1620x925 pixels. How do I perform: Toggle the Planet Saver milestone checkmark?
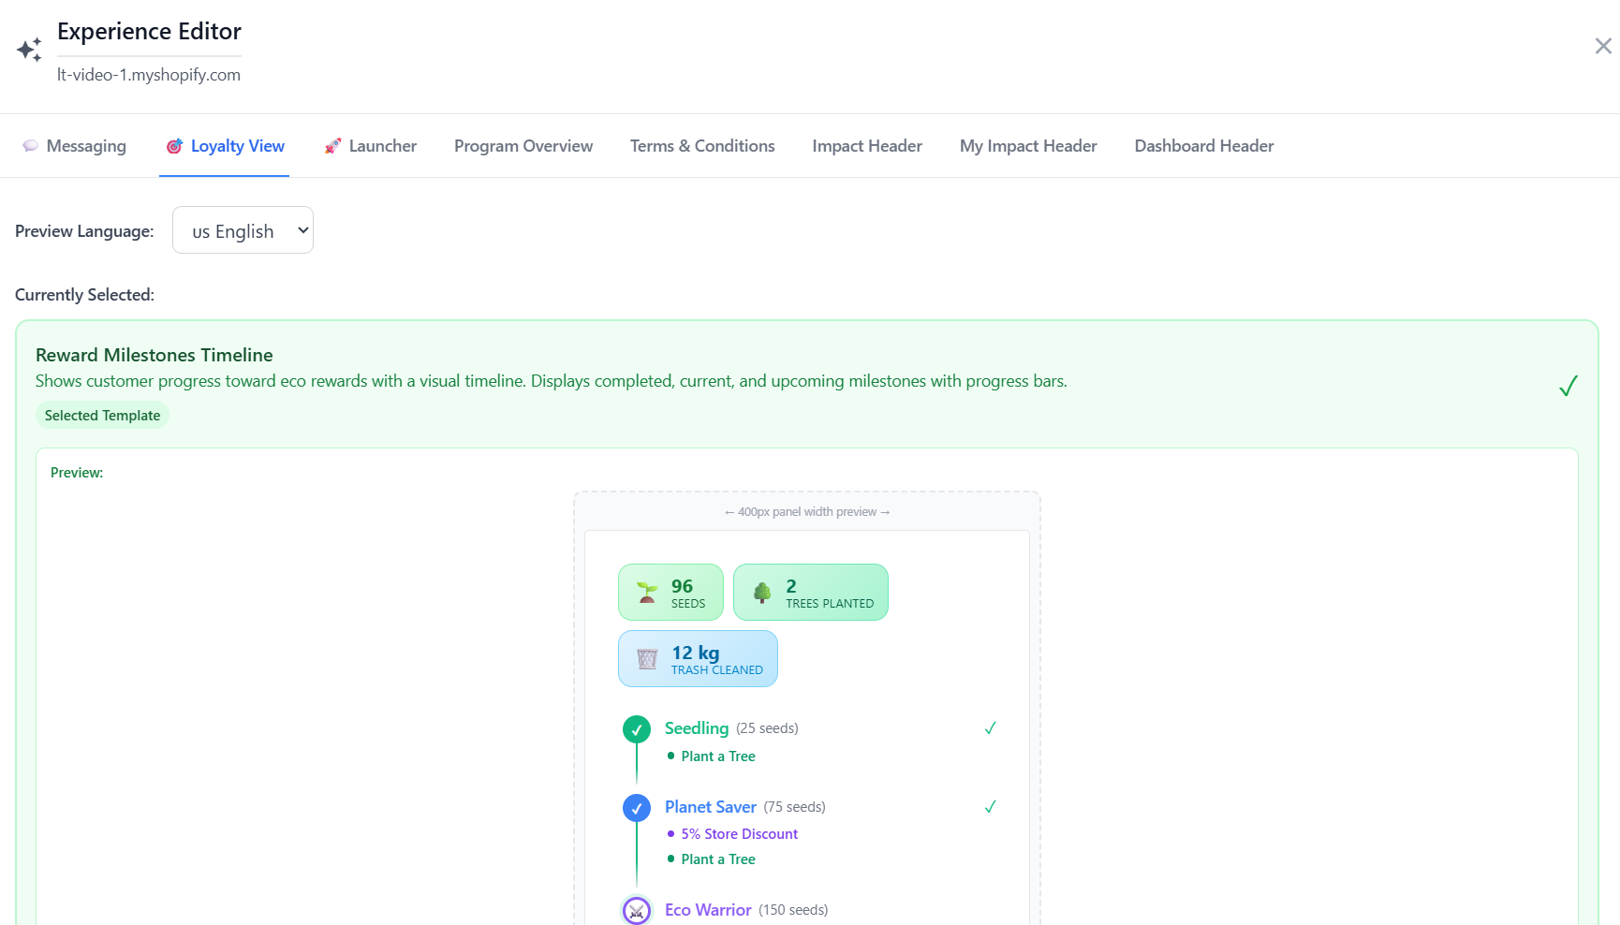990,806
